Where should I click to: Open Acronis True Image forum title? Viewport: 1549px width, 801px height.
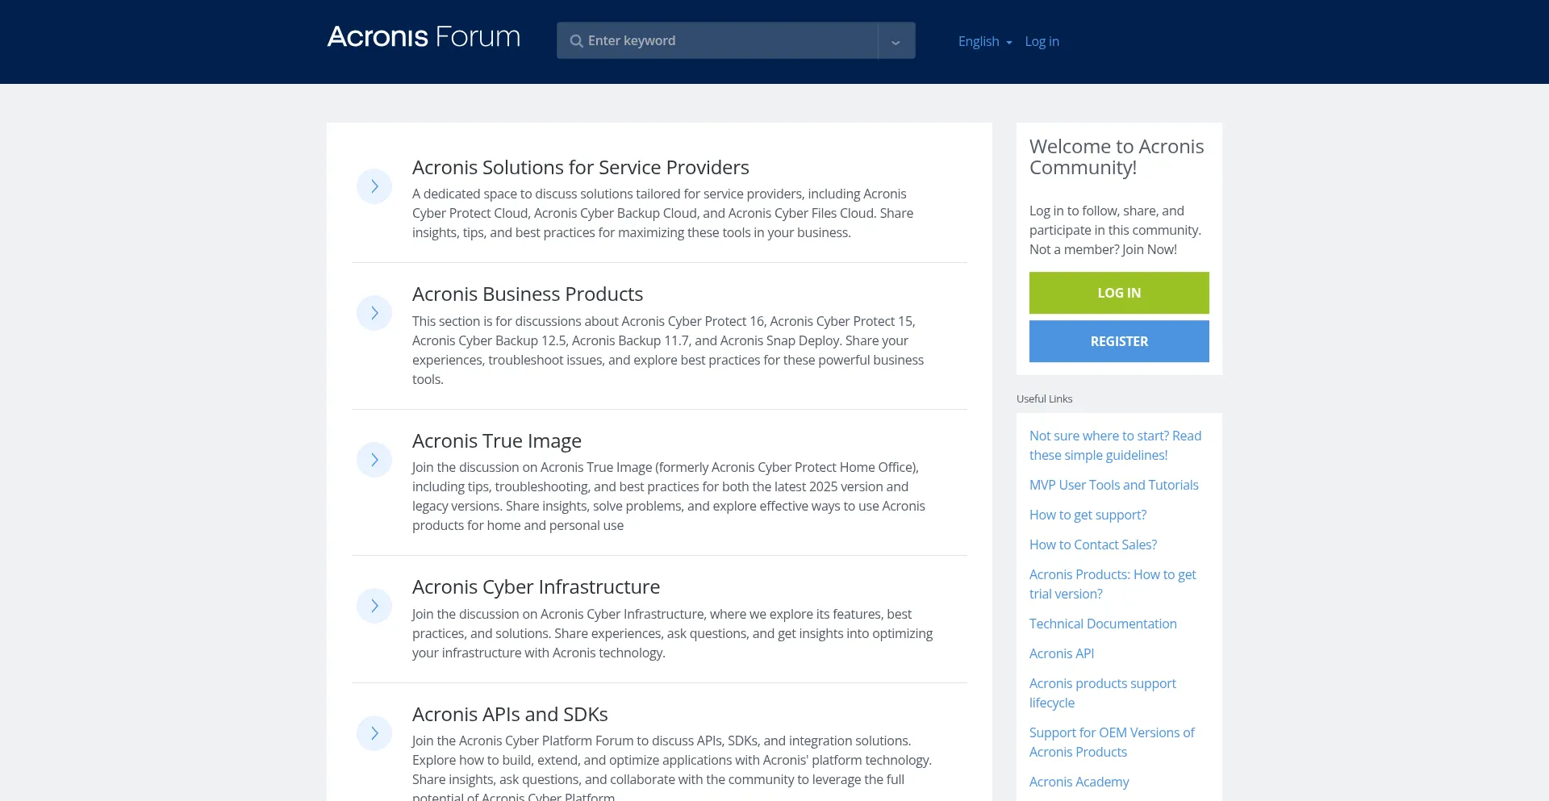(x=497, y=440)
